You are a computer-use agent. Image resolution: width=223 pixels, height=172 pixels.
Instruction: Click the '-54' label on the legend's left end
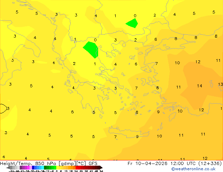(x=11, y=171)
